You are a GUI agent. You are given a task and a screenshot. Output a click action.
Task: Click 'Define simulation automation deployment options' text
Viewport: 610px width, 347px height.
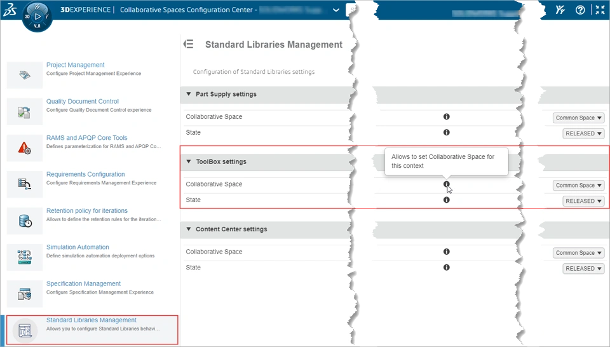point(100,256)
